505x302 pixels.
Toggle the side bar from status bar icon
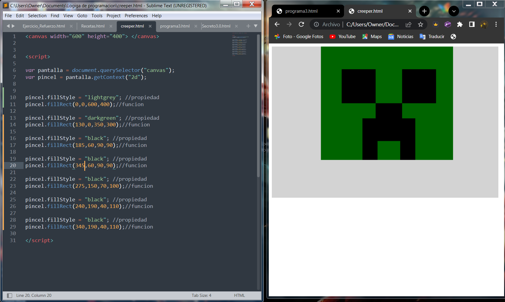coord(9,295)
